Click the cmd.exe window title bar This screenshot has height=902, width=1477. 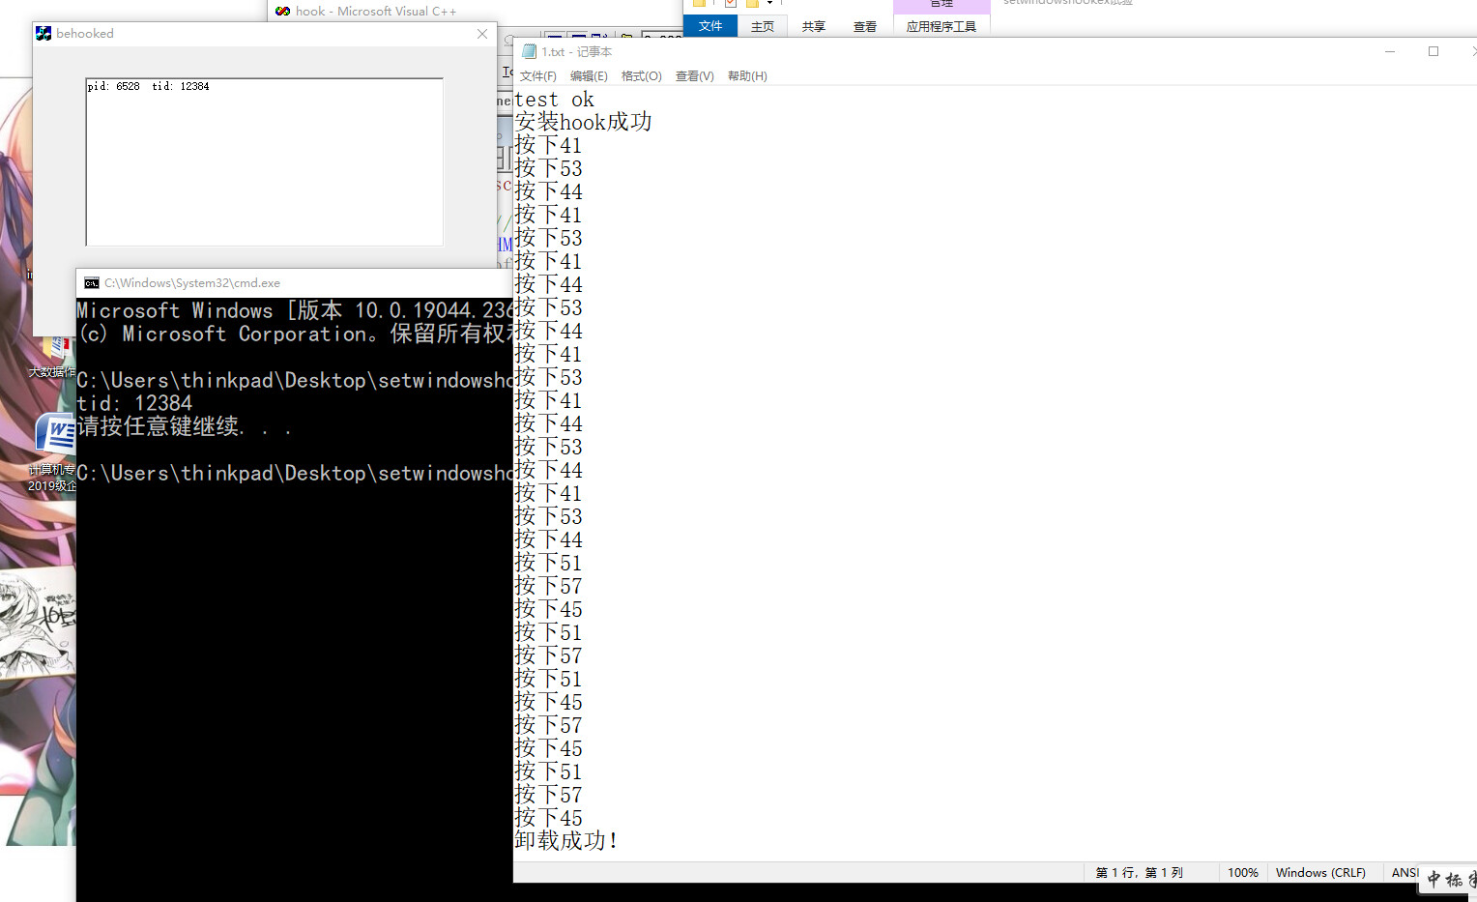coord(294,283)
